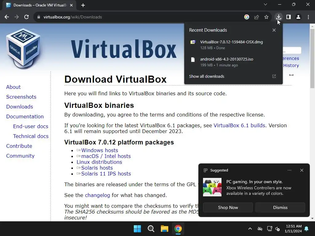
Task: Open the About sidebar link
Action: coord(14,87)
